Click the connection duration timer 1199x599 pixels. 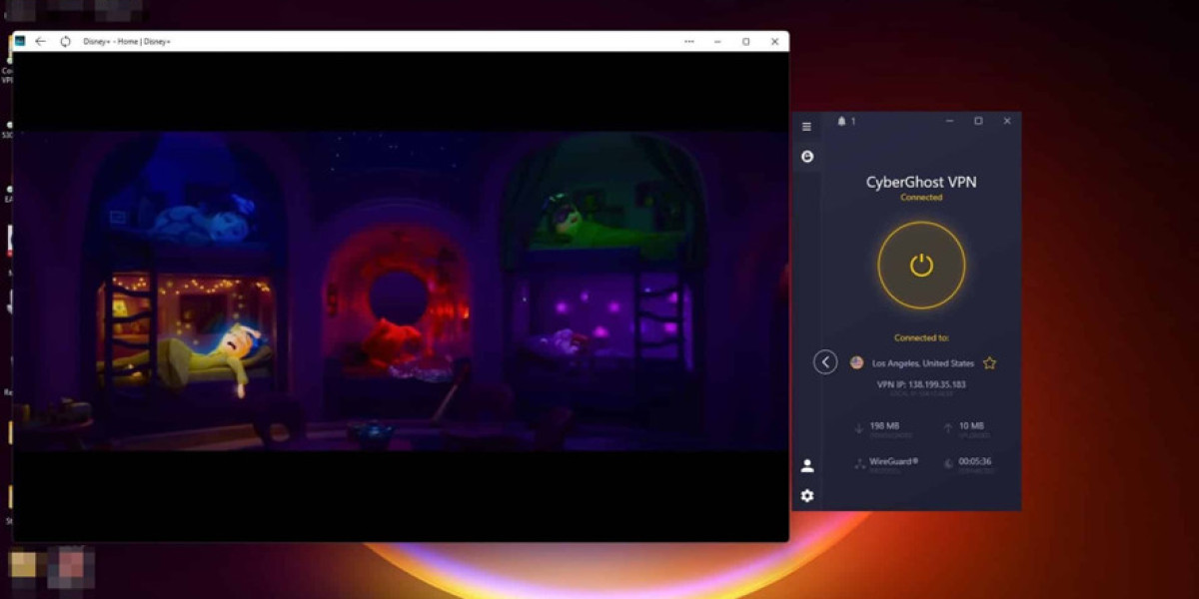pos(973,461)
